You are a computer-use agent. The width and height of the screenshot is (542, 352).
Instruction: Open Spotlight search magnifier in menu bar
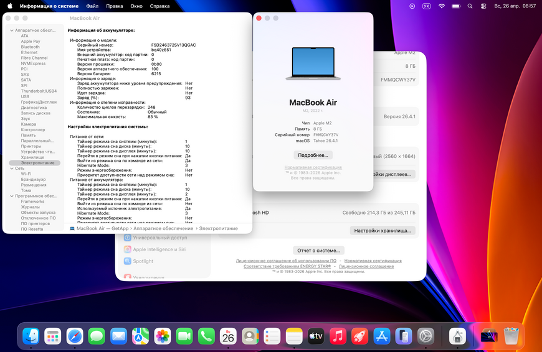point(470,6)
